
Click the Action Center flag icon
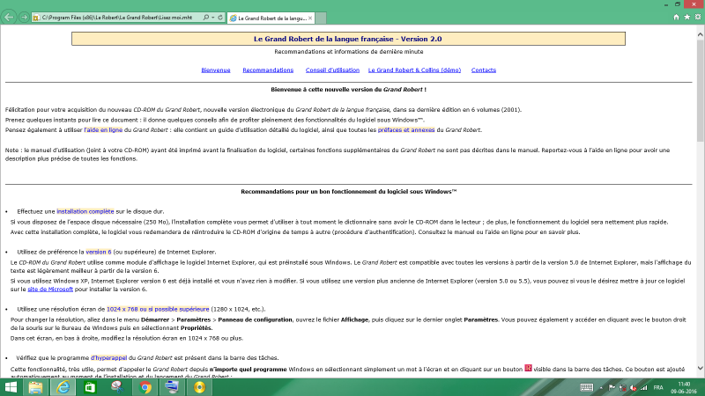612,387
